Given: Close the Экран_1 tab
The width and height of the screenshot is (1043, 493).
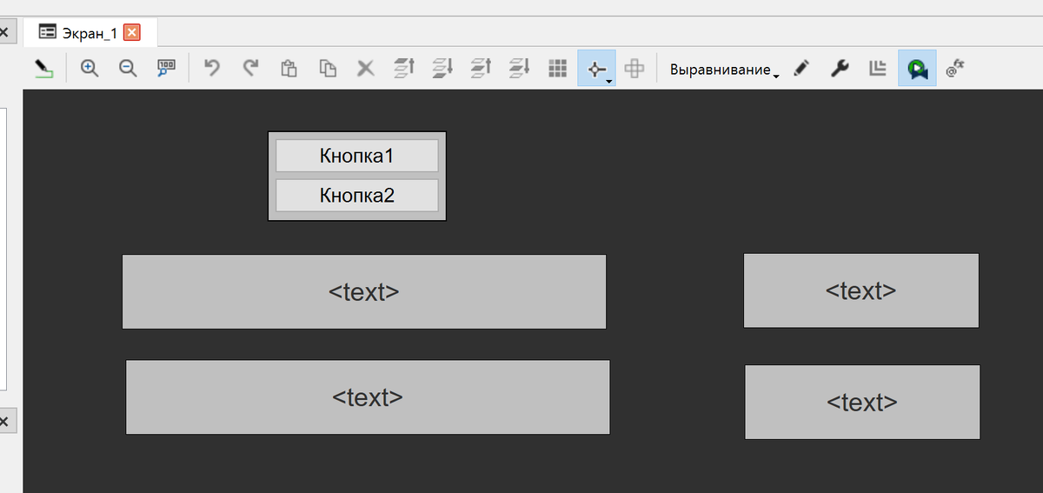Looking at the screenshot, I should tap(132, 33).
